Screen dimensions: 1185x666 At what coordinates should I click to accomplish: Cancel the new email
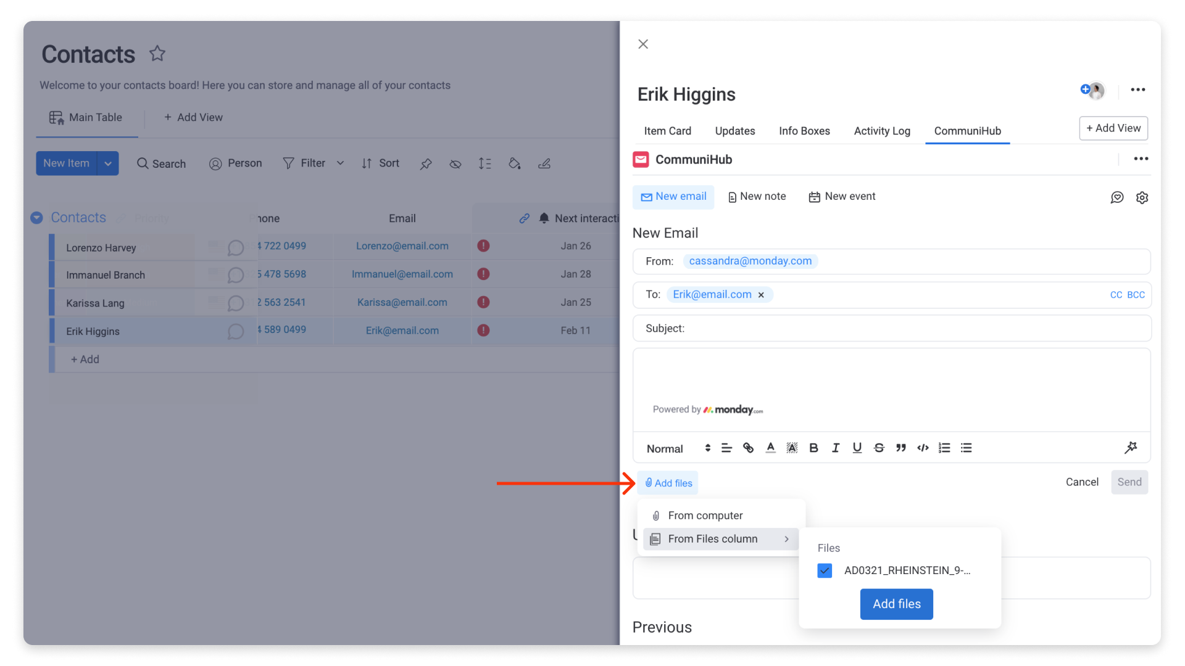coord(1082,482)
